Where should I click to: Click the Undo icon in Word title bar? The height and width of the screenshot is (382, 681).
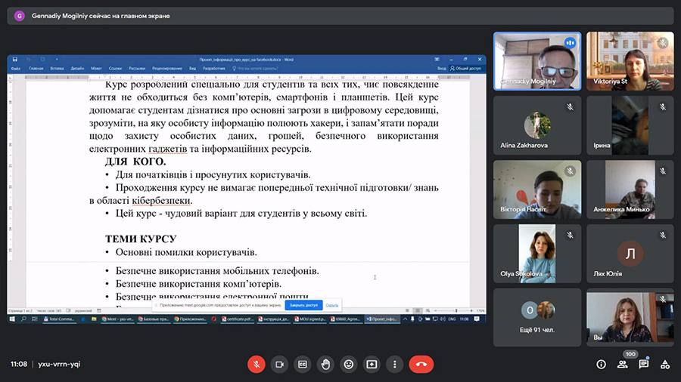point(28,60)
